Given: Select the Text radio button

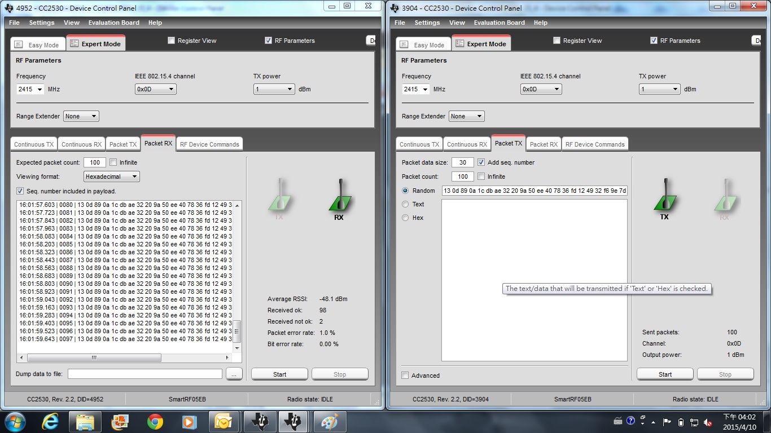Looking at the screenshot, I should [x=405, y=204].
